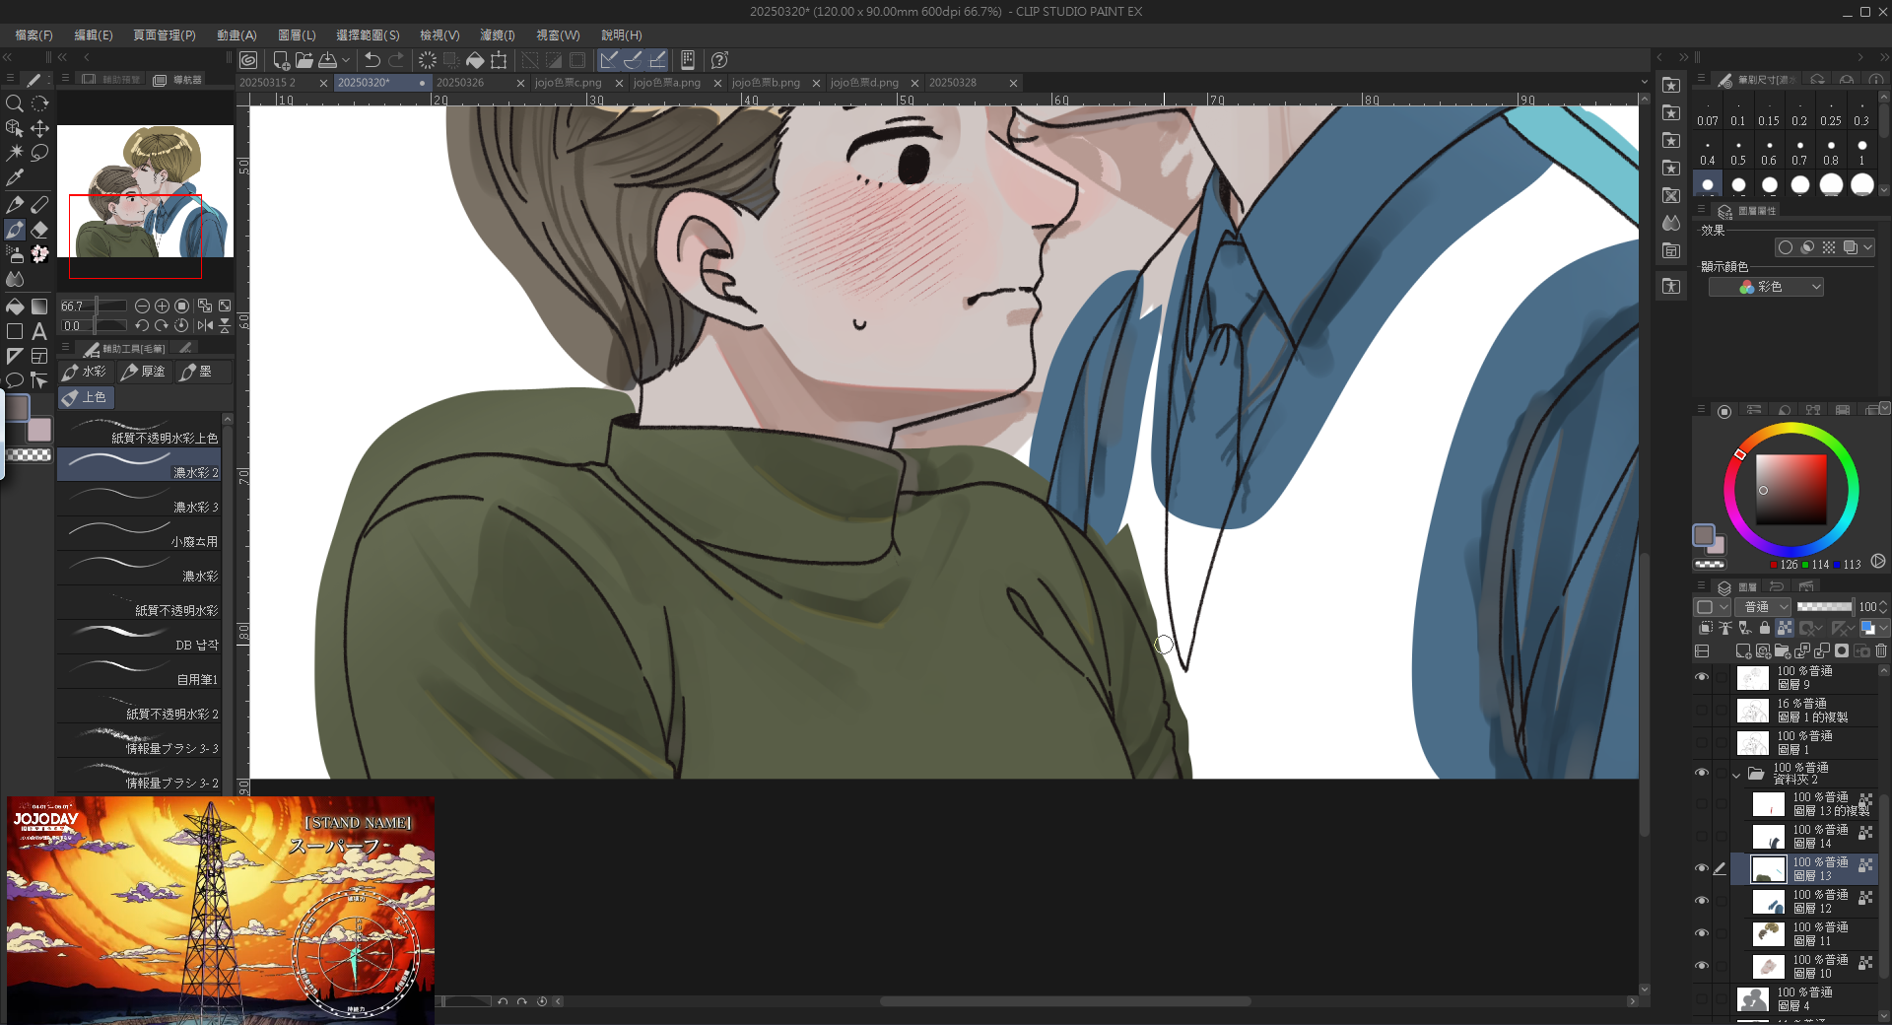Viewport: 1892px width, 1025px height.
Task: Click the CLIP STUDIO launcher icon
Action: [248, 60]
